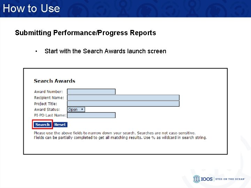Click the IOOS logo icon
The image size is (251, 188).
point(197,179)
